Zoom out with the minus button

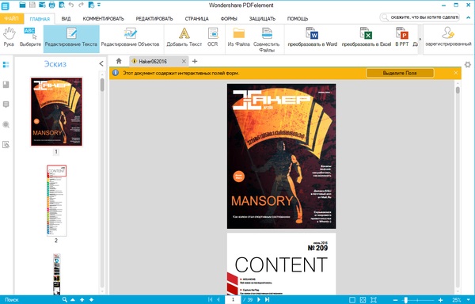coord(395,300)
